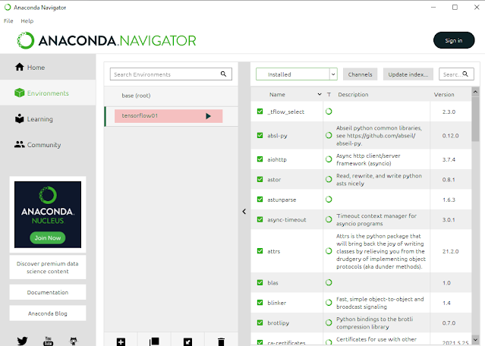Toggle the brotlipy package checkbox
Screen dimensions: 485x346
(x=260, y=322)
